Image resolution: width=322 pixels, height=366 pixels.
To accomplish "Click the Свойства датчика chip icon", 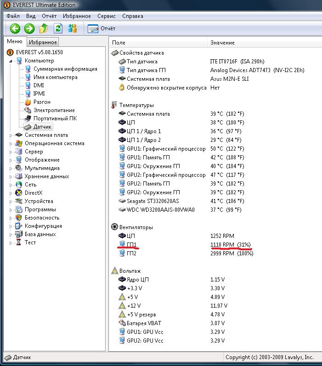I will point(115,53).
